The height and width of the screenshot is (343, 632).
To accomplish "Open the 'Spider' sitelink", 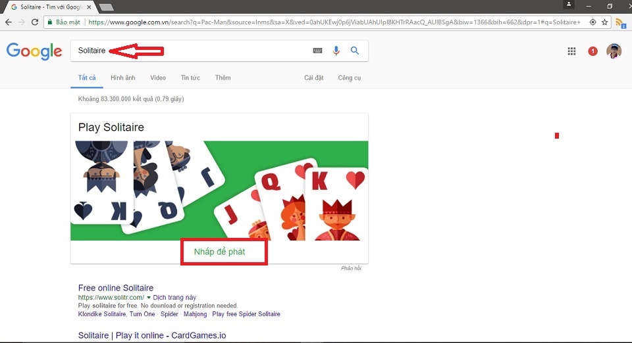I will (169, 314).
